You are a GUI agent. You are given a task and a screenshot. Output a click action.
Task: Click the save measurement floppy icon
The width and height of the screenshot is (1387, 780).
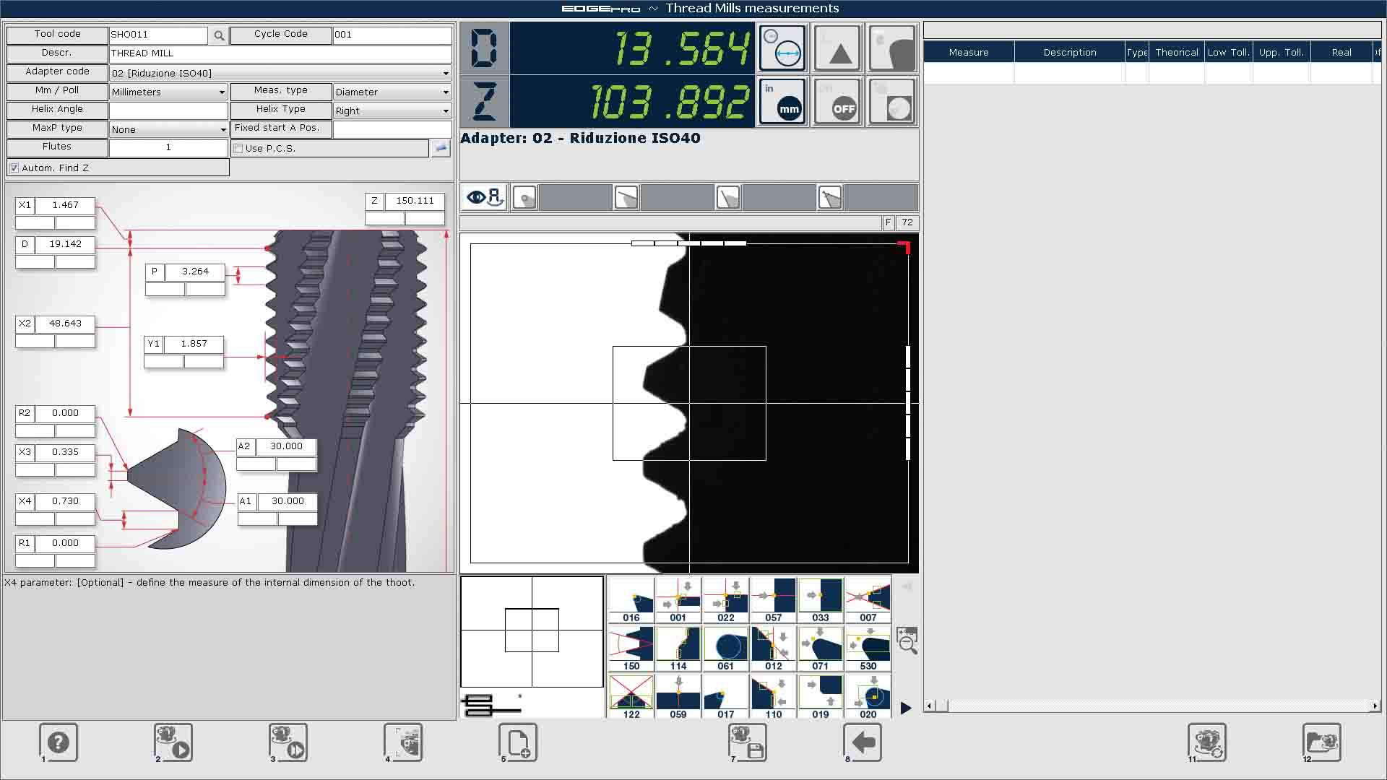(748, 742)
